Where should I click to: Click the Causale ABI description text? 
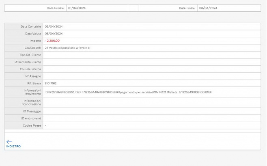67,48
